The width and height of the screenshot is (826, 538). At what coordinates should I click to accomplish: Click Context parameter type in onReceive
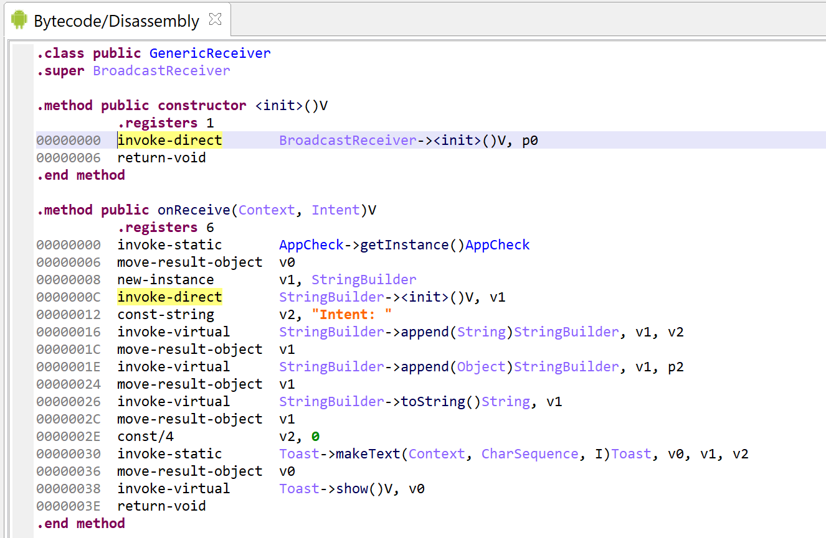click(x=266, y=210)
